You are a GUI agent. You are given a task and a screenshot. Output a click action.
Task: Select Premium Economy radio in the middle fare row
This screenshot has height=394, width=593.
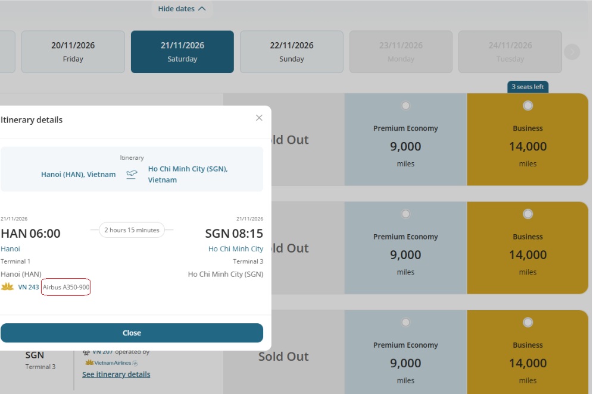coord(405,214)
